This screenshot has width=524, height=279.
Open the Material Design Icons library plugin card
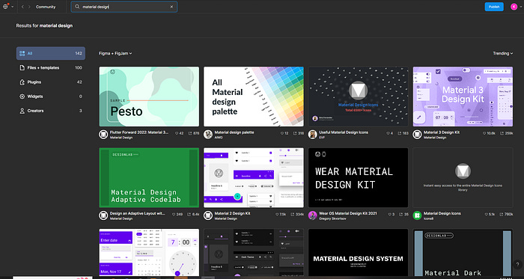click(x=463, y=177)
